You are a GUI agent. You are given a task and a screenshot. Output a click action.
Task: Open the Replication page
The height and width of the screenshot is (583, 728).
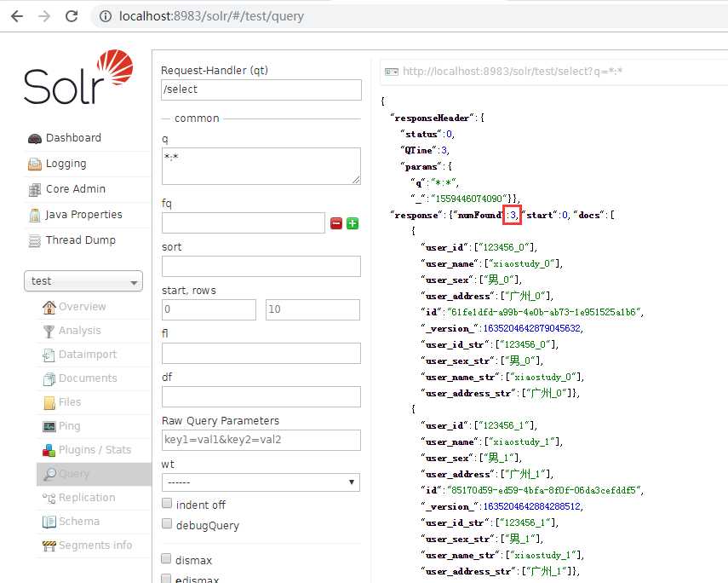(88, 498)
